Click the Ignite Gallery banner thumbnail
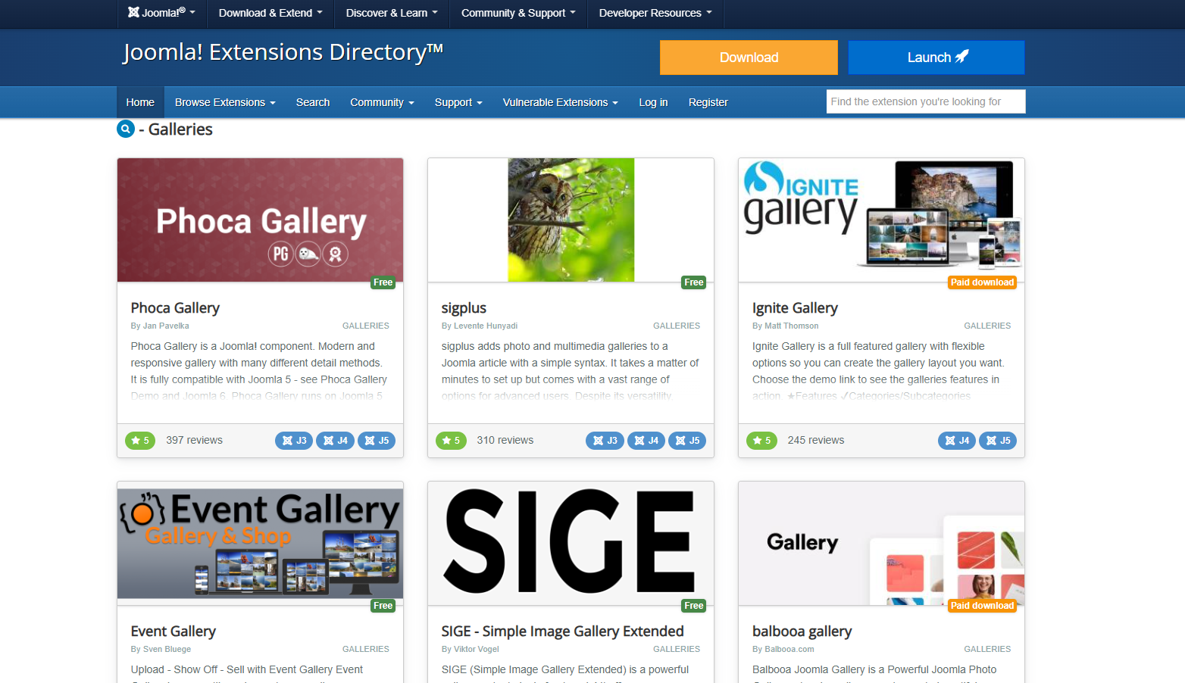The height and width of the screenshot is (683, 1185). pos(881,220)
